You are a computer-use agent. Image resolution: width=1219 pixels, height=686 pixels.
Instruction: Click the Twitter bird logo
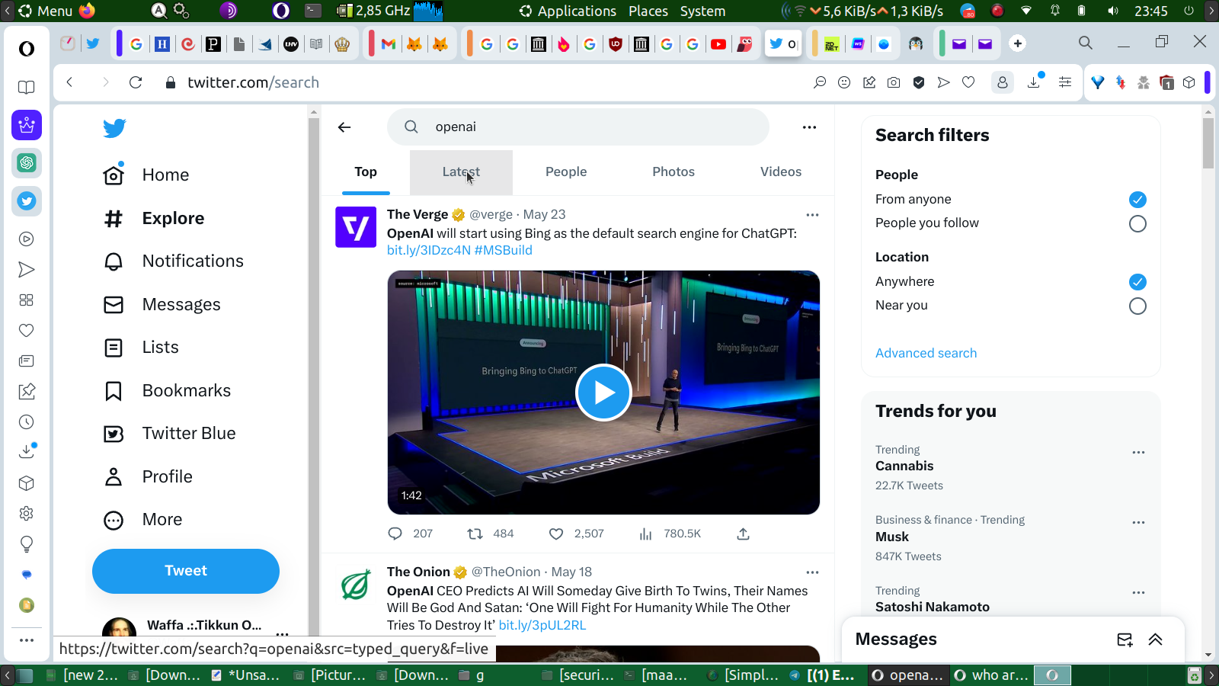point(114,128)
